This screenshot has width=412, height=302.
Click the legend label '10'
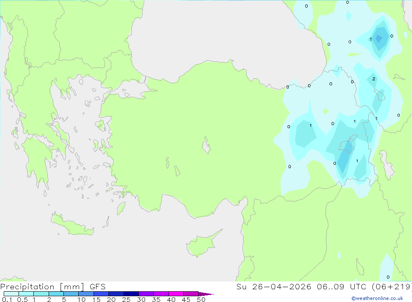point(81,300)
